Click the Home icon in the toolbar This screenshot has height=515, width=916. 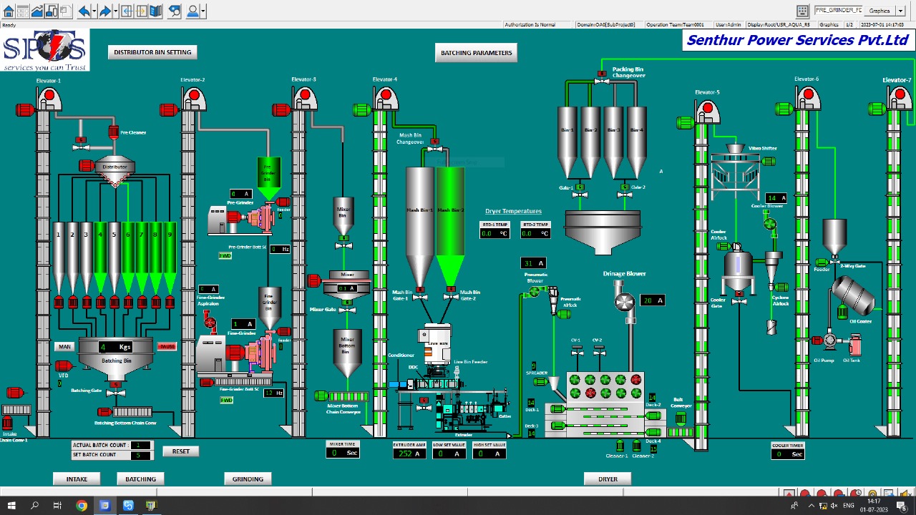9,11
